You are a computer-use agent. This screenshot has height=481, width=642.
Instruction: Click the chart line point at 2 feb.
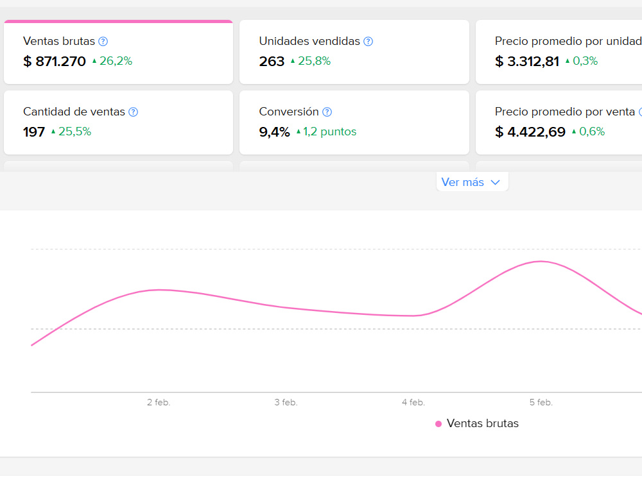point(159,290)
